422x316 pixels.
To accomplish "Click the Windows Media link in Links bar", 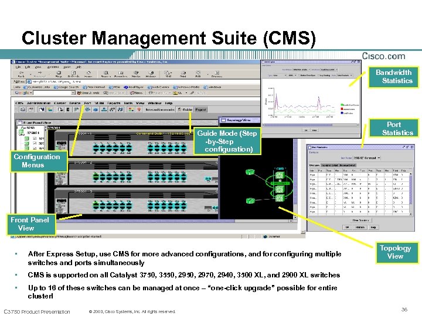I will click(x=186, y=87).
